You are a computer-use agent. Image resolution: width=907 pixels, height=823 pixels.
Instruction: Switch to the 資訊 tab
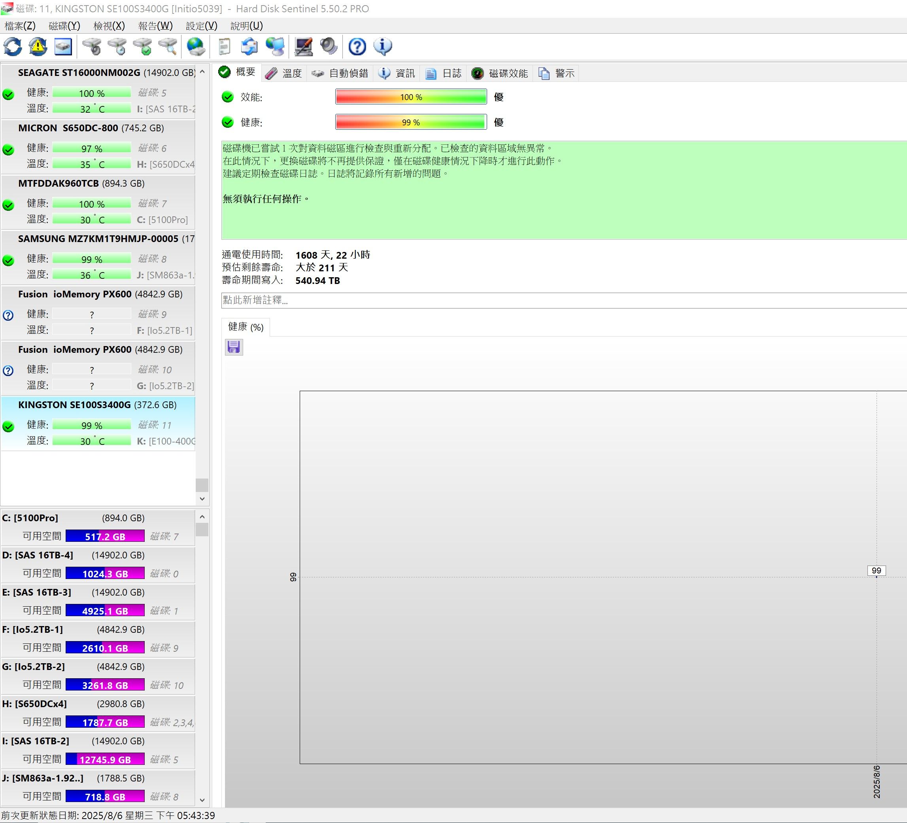(x=396, y=73)
